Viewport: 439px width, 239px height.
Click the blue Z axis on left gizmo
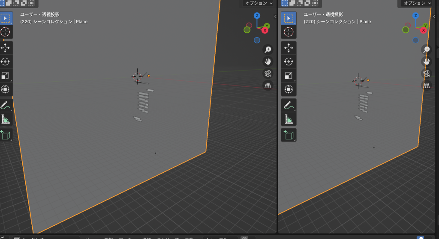(257, 16)
